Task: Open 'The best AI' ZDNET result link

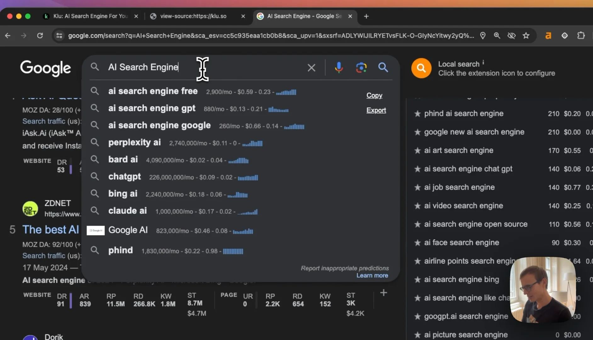Action: point(51,229)
